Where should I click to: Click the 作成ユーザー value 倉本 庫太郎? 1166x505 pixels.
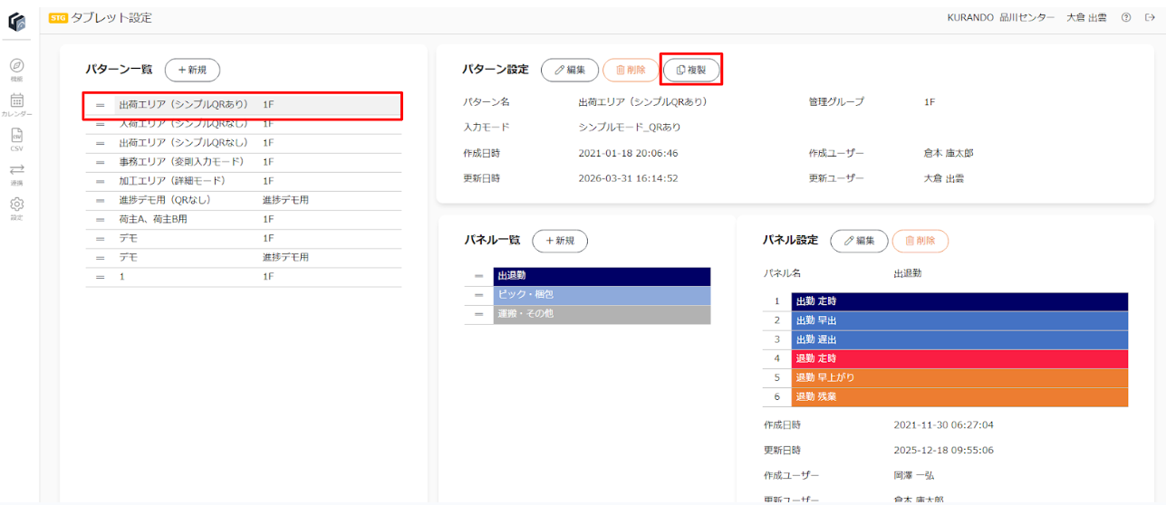pos(949,153)
